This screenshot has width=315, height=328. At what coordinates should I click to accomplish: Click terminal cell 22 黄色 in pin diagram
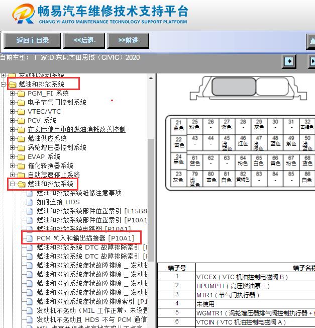tap(178, 143)
